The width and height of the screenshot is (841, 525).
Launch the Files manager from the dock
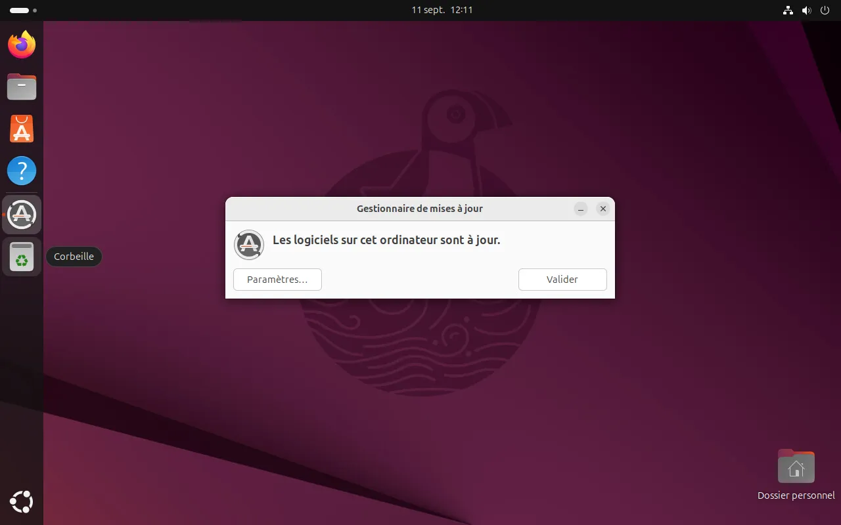(x=22, y=87)
